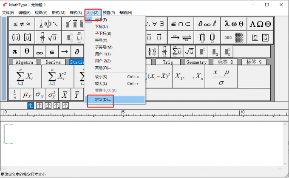This screenshot has width=289, height=178.
Task: Open the boxes templates palette
Action: point(260,37)
